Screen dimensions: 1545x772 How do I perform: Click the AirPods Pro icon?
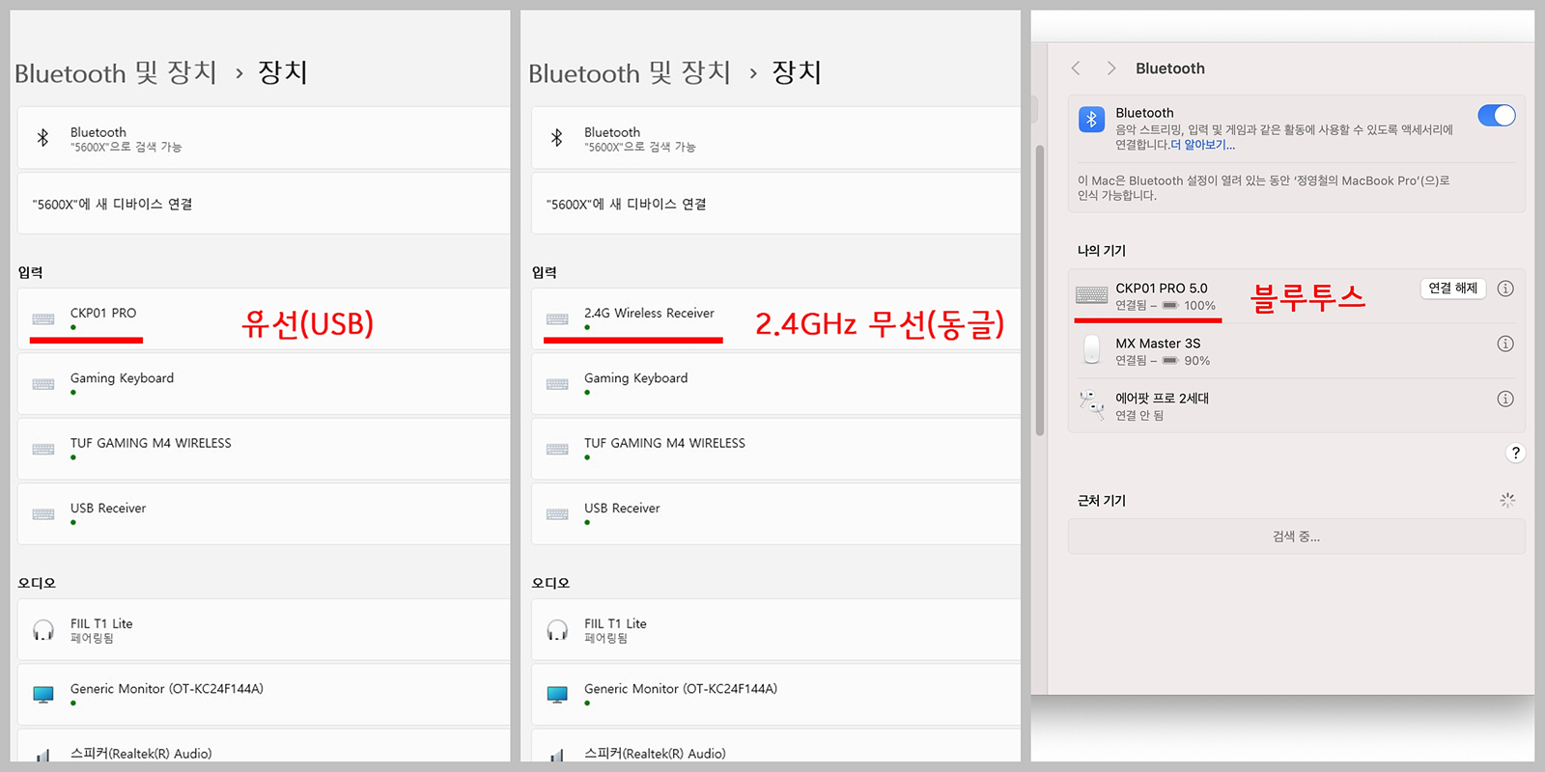coord(1092,404)
